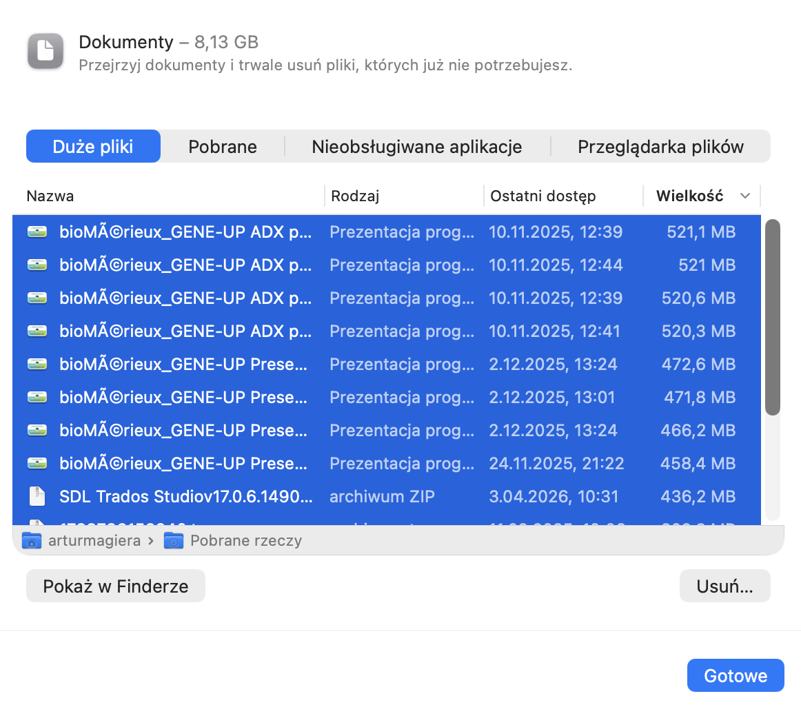Open the Pobrane tab
Screen dimensions: 801x707
[x=222, y=147]
